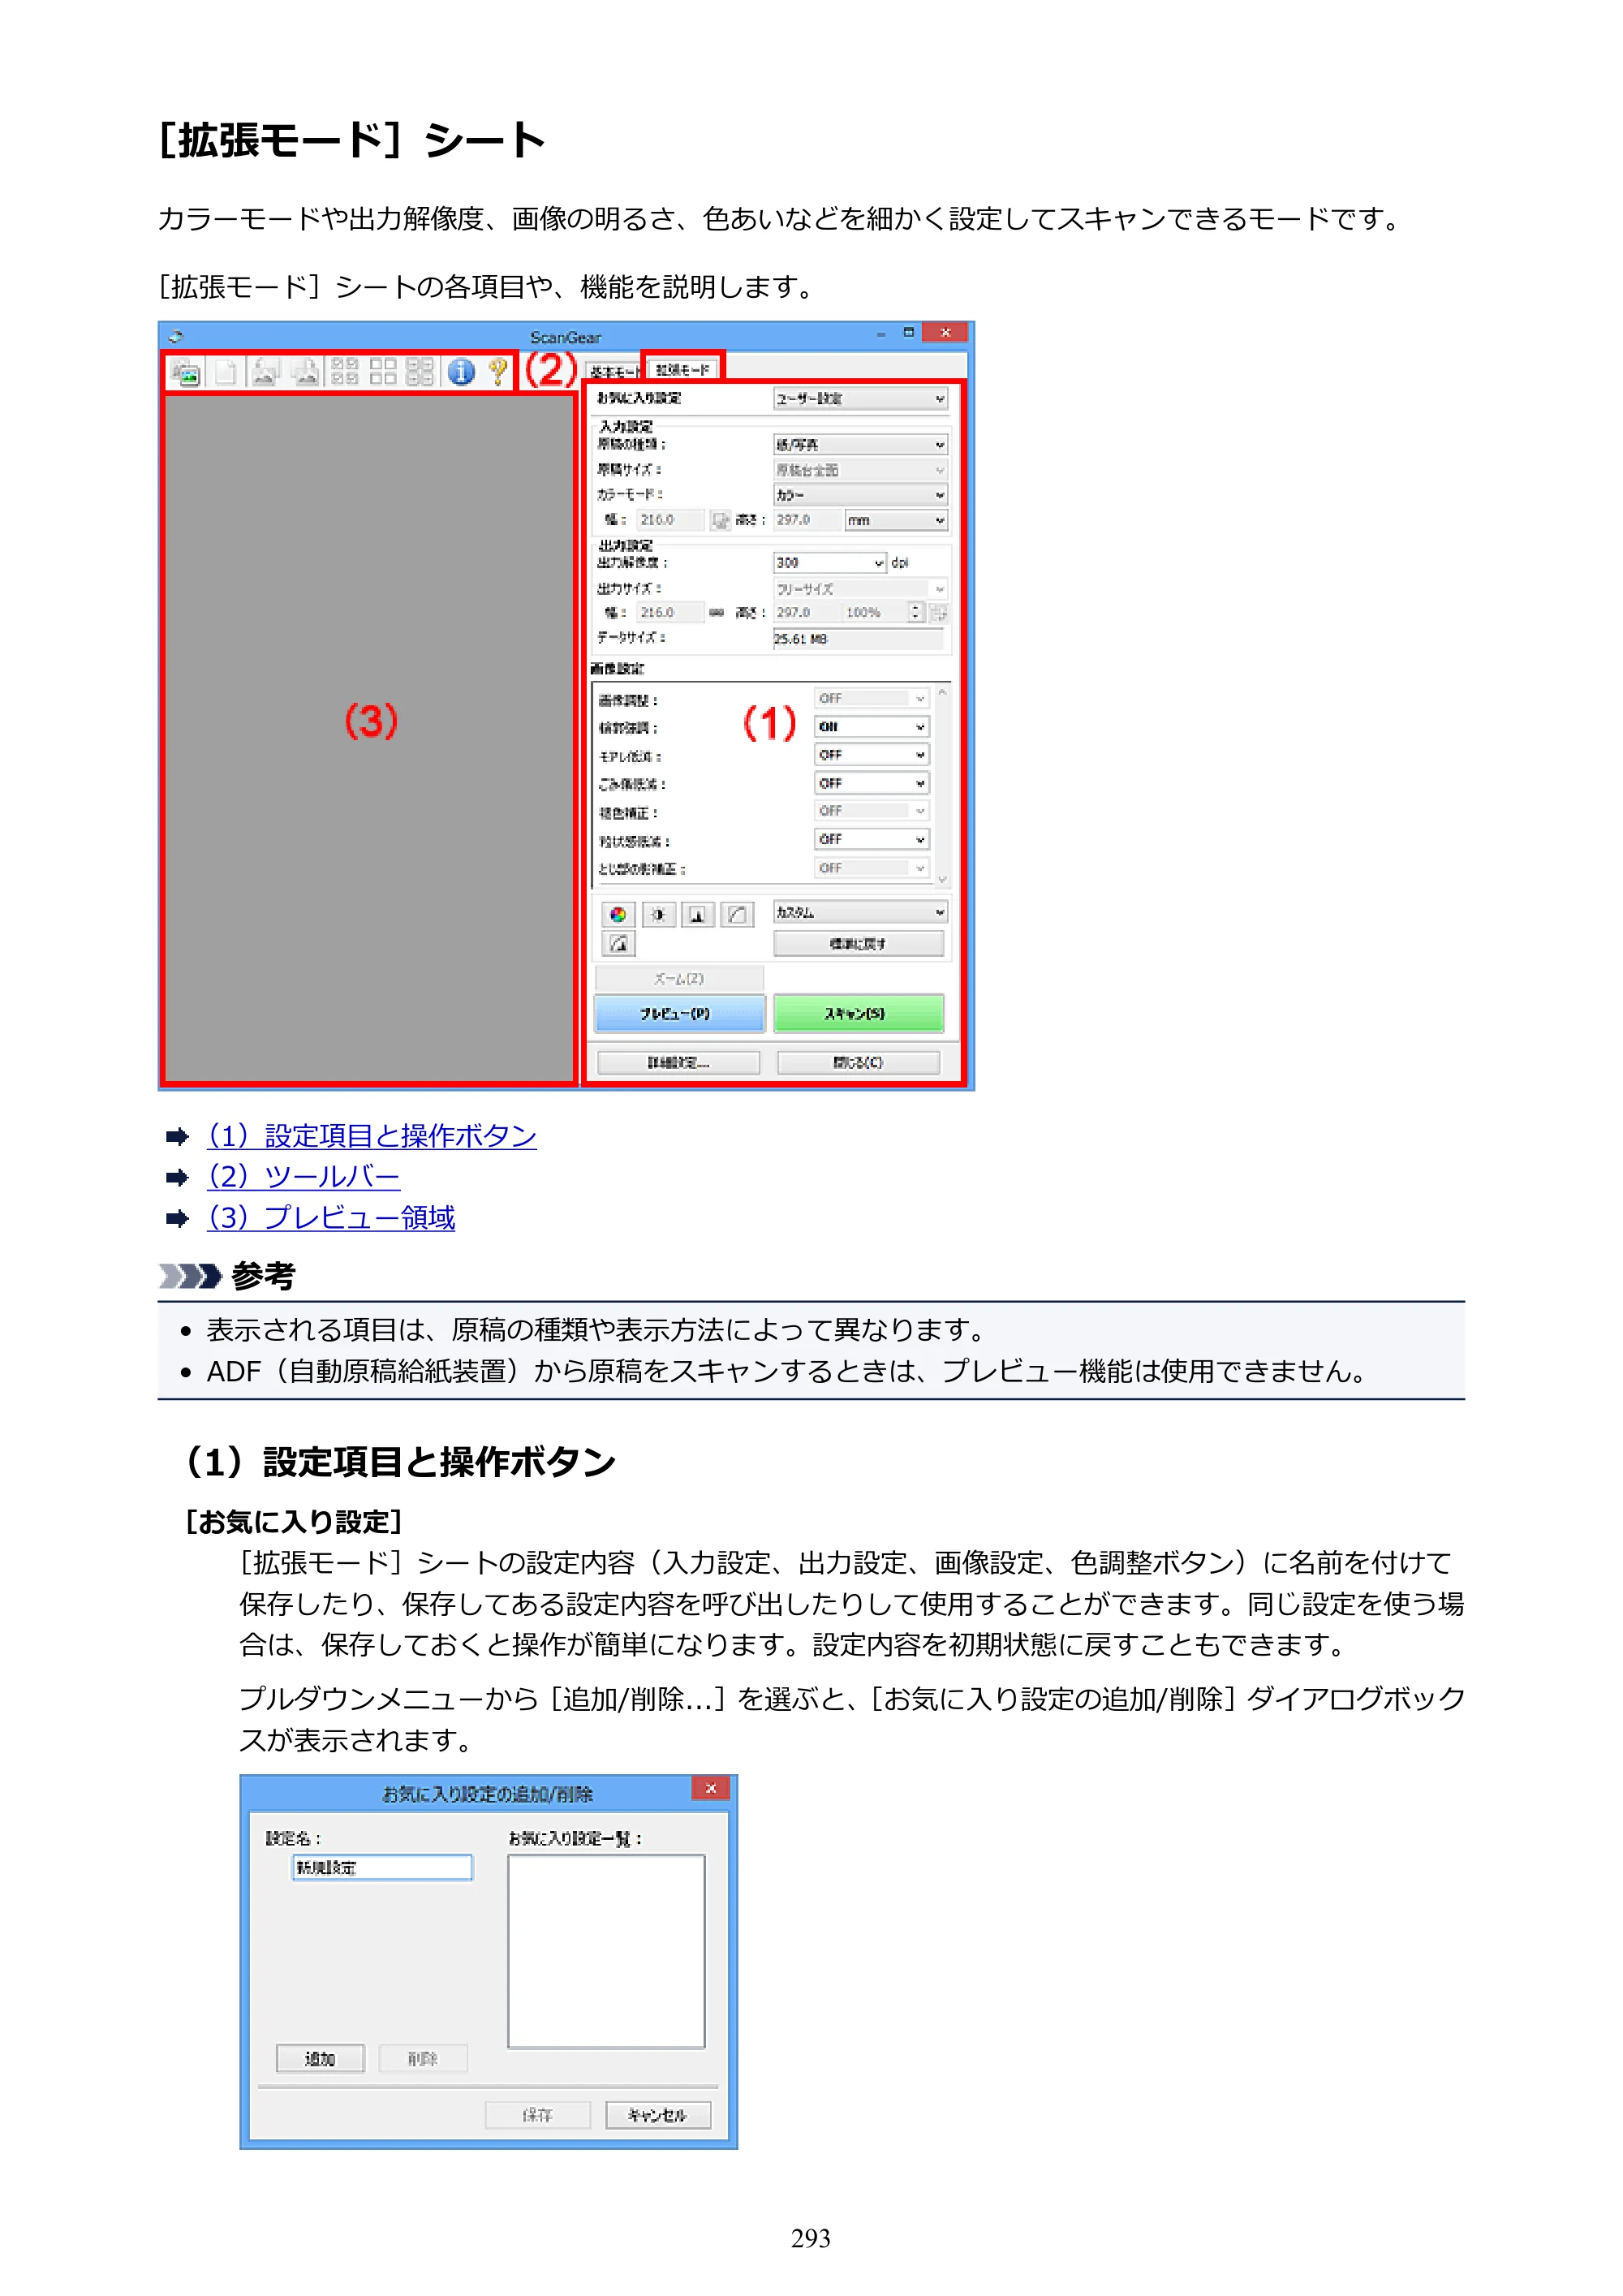Click the aspect ratio icon beside input width

point(720,521)
